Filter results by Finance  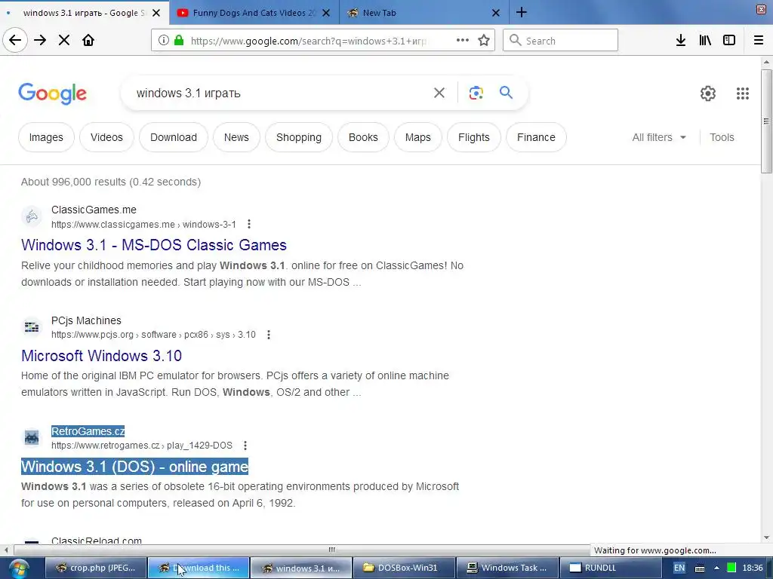[537, 137]
